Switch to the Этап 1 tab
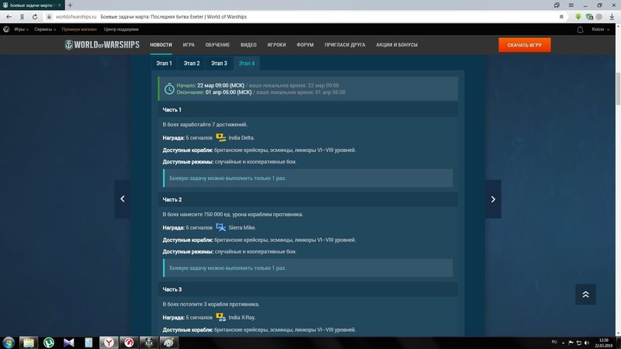621x349 pixels. click(164, 64)
